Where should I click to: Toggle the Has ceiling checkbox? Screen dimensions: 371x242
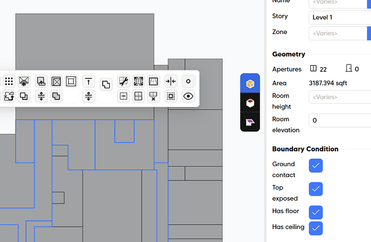(x=316, y=228)
